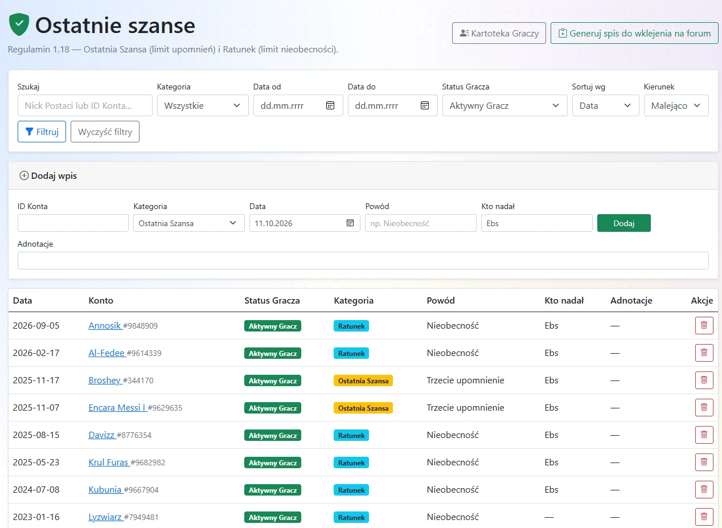Open calendar picker in add-entry Data field
Viewport: 722px width, 528px height.
(x=350, y=223)
